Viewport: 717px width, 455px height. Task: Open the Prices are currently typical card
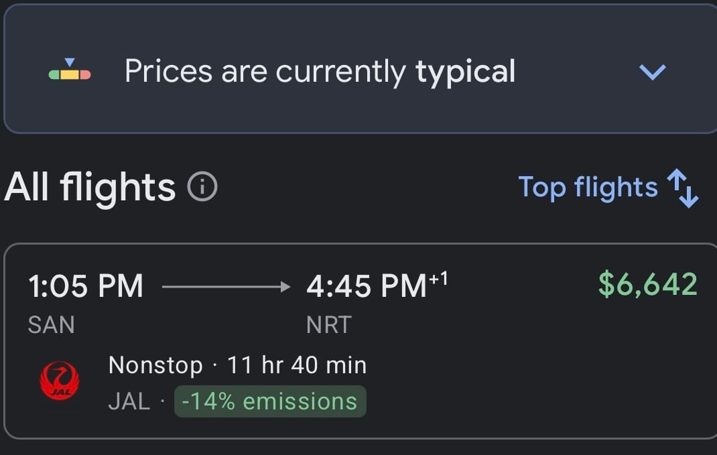pos(361,68)
